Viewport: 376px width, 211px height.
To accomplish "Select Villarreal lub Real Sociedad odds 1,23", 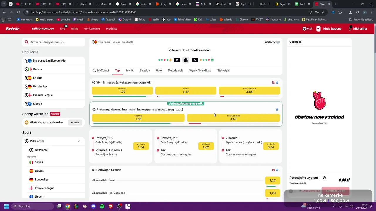I will [x=272, y=193].
